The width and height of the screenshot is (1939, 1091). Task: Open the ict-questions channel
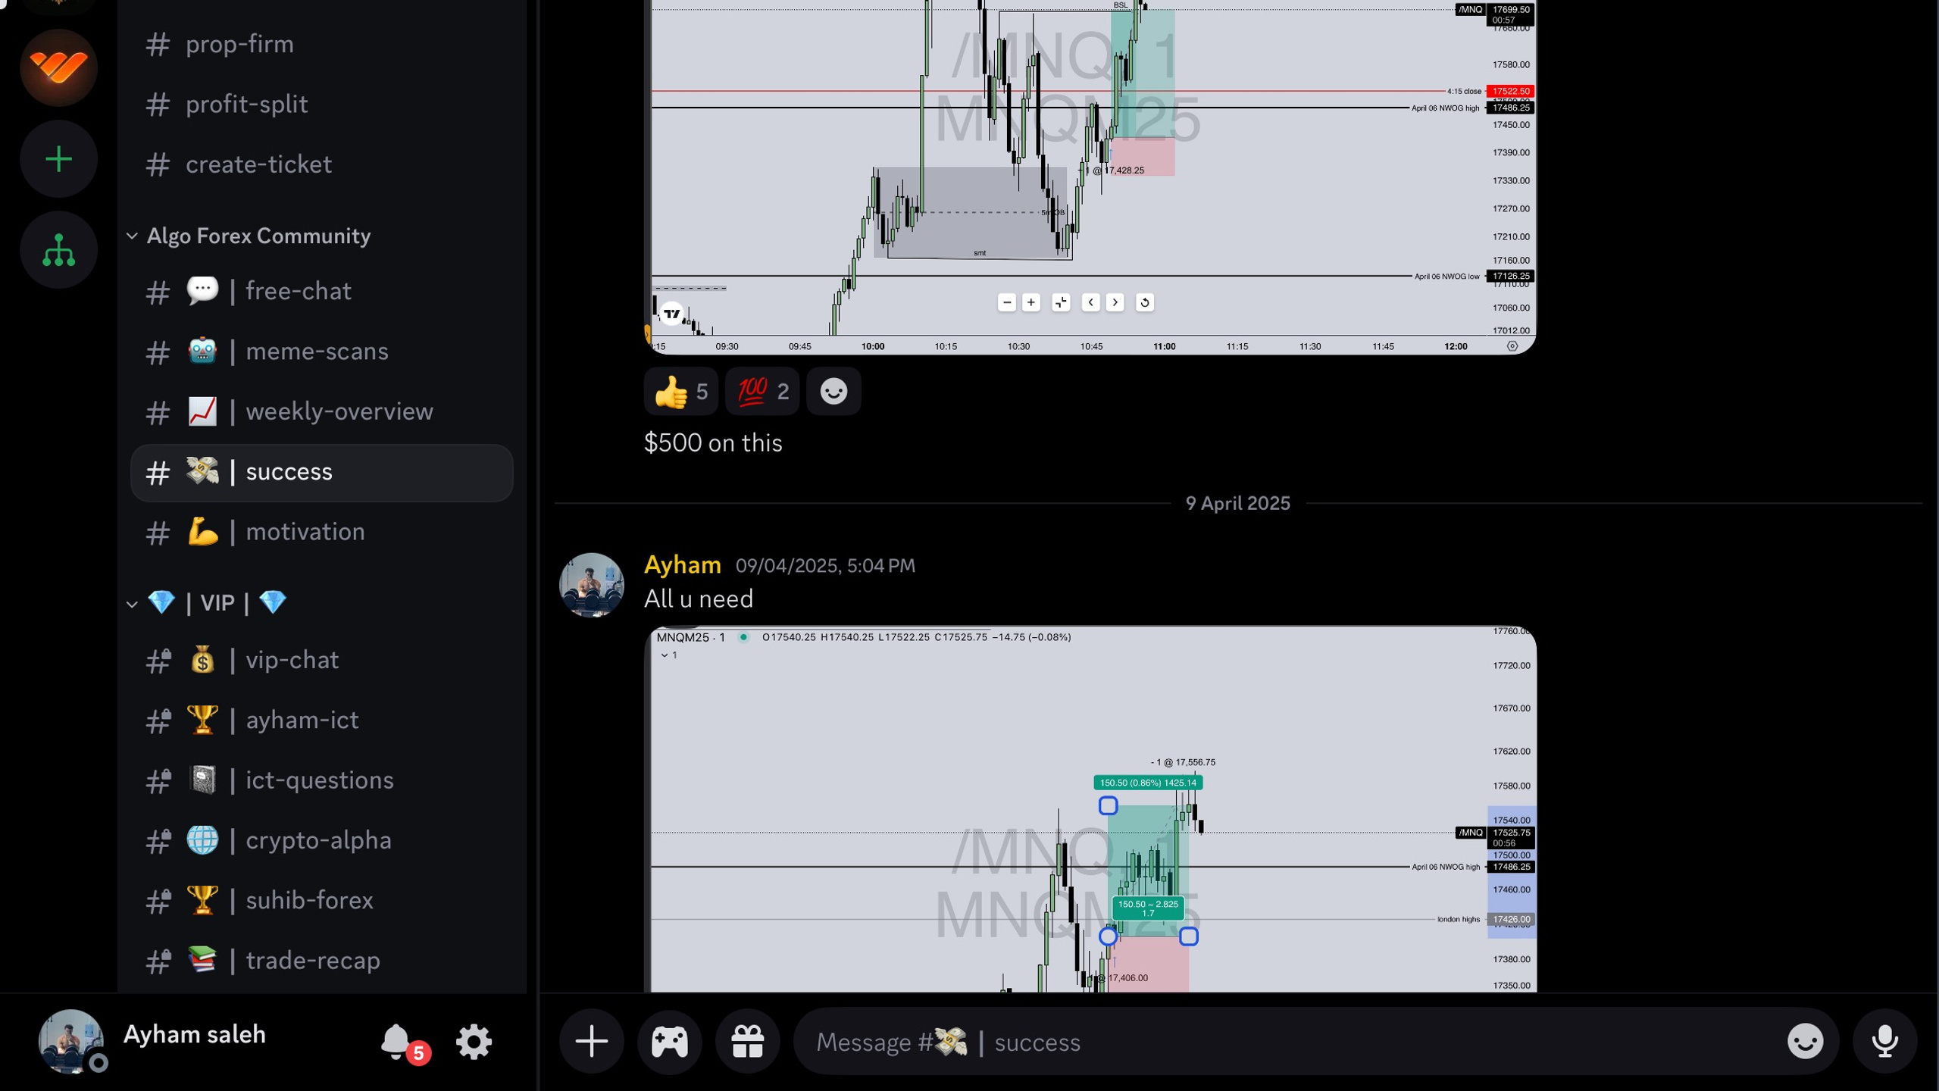point(322,780)
